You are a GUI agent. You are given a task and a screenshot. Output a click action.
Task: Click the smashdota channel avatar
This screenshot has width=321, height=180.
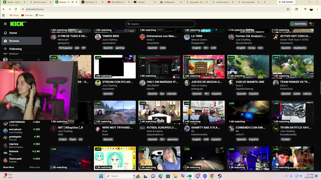pyautogui.click(x=142, y=37)
